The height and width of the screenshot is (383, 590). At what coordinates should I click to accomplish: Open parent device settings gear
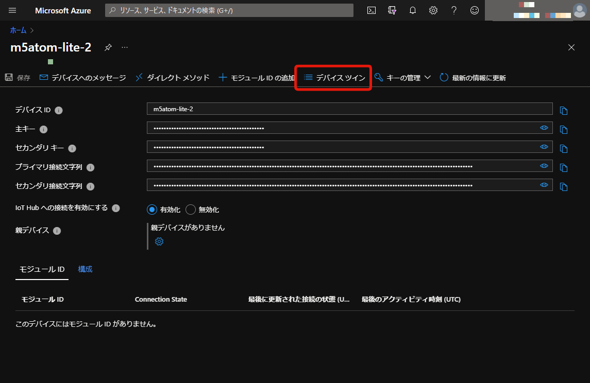point(159,241)
